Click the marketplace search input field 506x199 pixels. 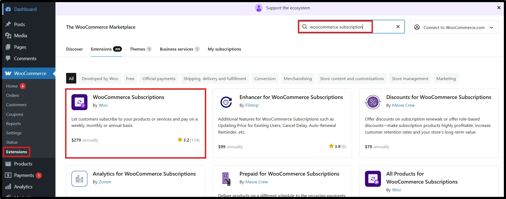351,27
